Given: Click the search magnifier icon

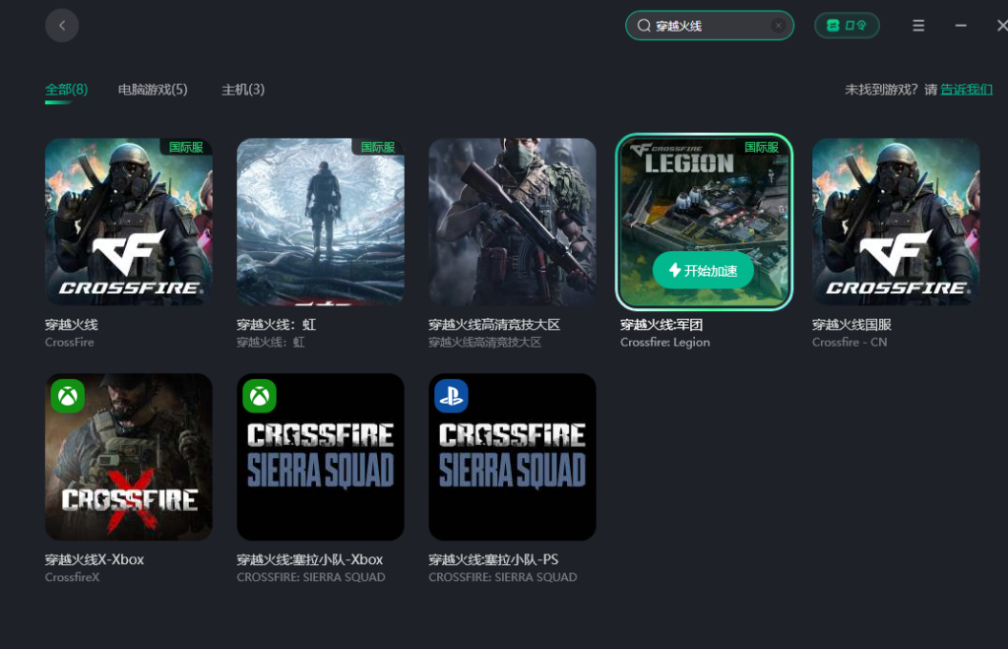Looking at the screenshot, I should click(644, 26).
